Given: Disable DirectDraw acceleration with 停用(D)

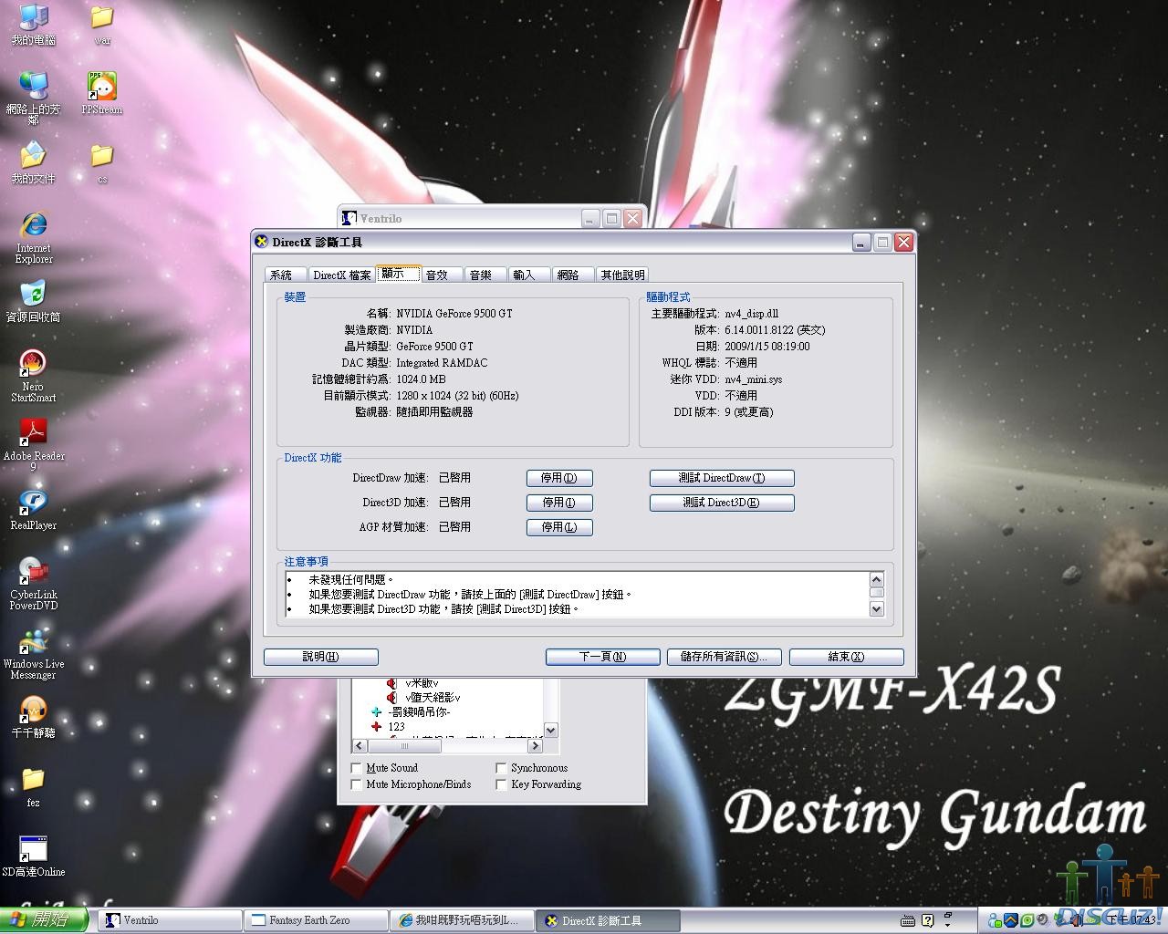Looking at the screenshot, I should pos(559,478).
